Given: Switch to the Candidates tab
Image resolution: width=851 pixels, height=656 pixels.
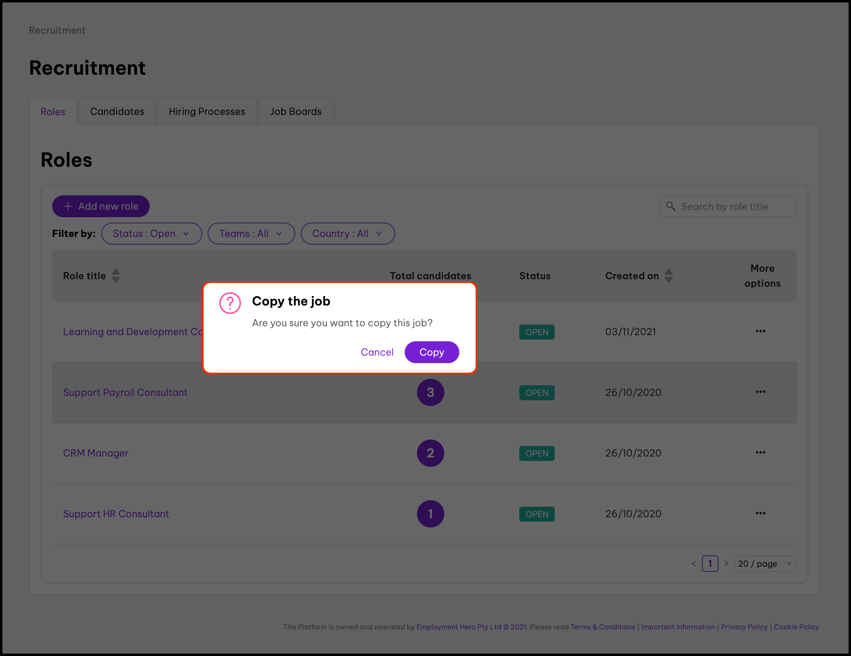Looking at the screenshot, I should [117, 112].
